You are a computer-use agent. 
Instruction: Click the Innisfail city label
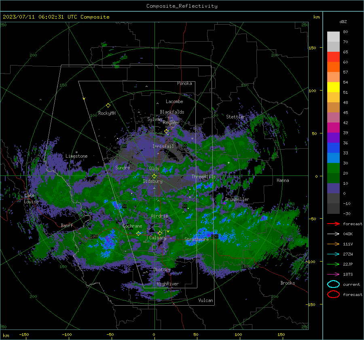[x=163, y=146]
